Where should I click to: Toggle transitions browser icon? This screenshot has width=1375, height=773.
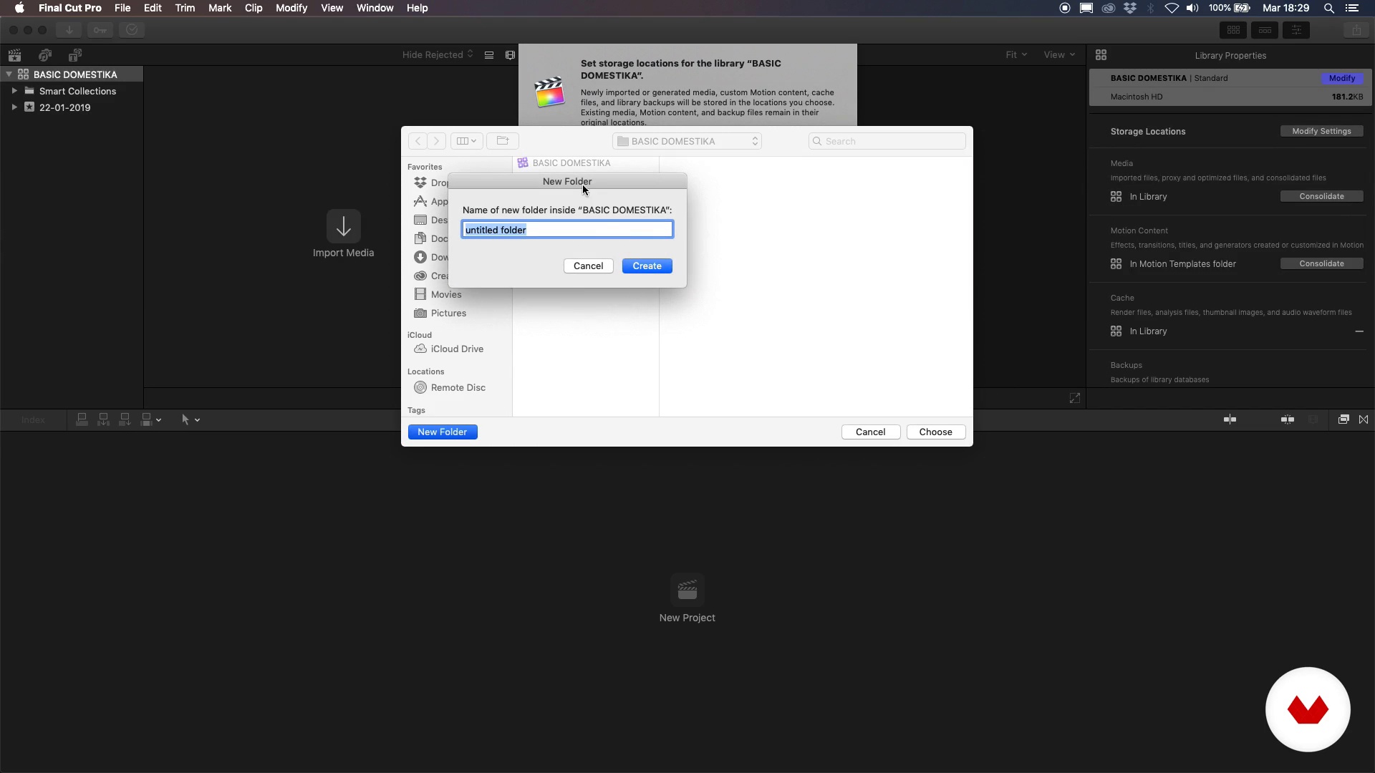pyautogui.click(x=1364, y=419)
